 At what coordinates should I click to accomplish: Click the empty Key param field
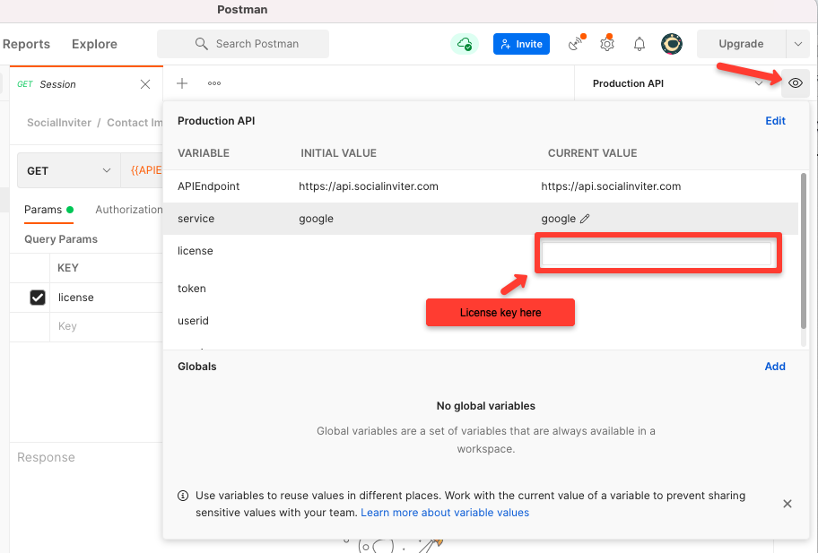click(107, 327)
